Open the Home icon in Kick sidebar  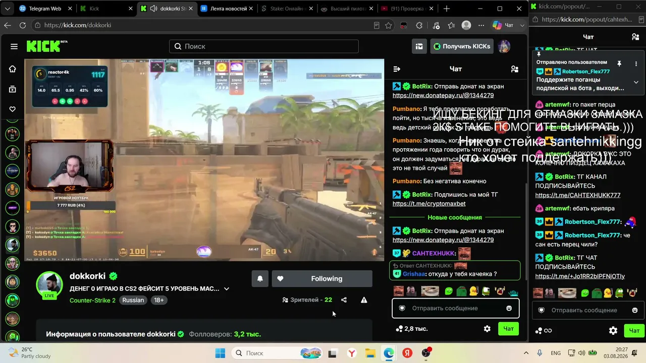pyautogui.click(x=13, y=69)
